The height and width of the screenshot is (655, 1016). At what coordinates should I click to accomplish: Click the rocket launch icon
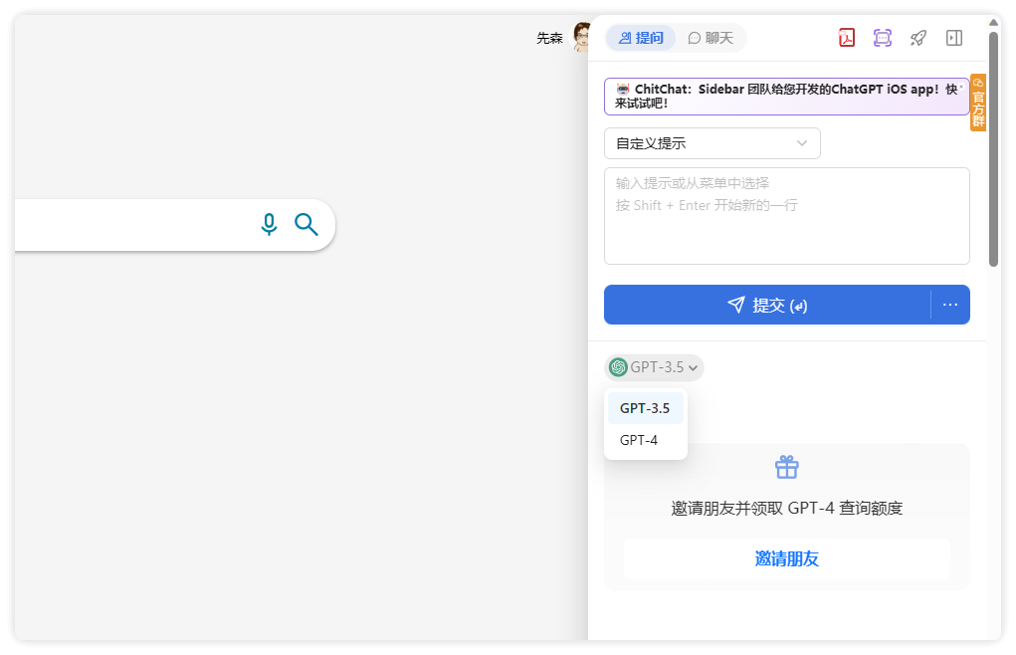point(917,38)
